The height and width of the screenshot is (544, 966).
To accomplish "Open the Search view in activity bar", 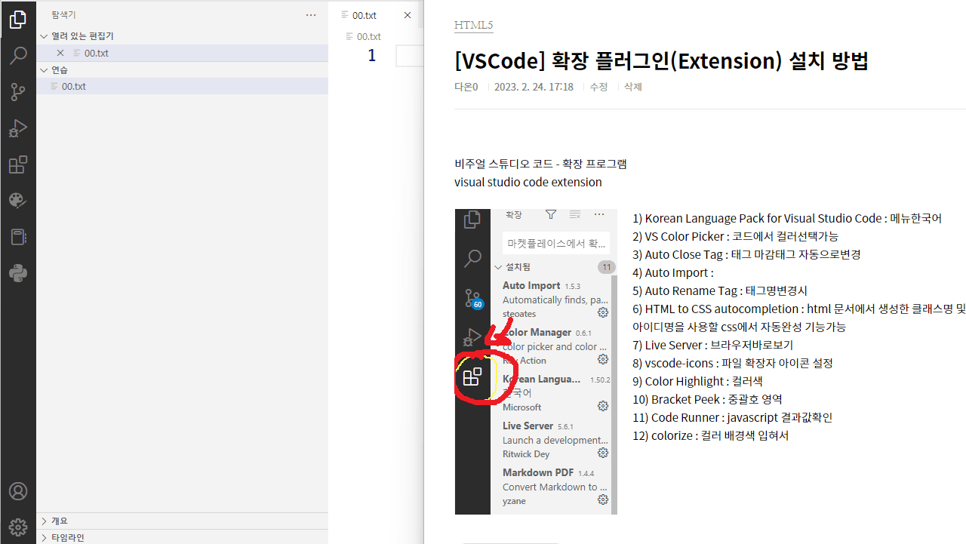I will pos(18,55).
